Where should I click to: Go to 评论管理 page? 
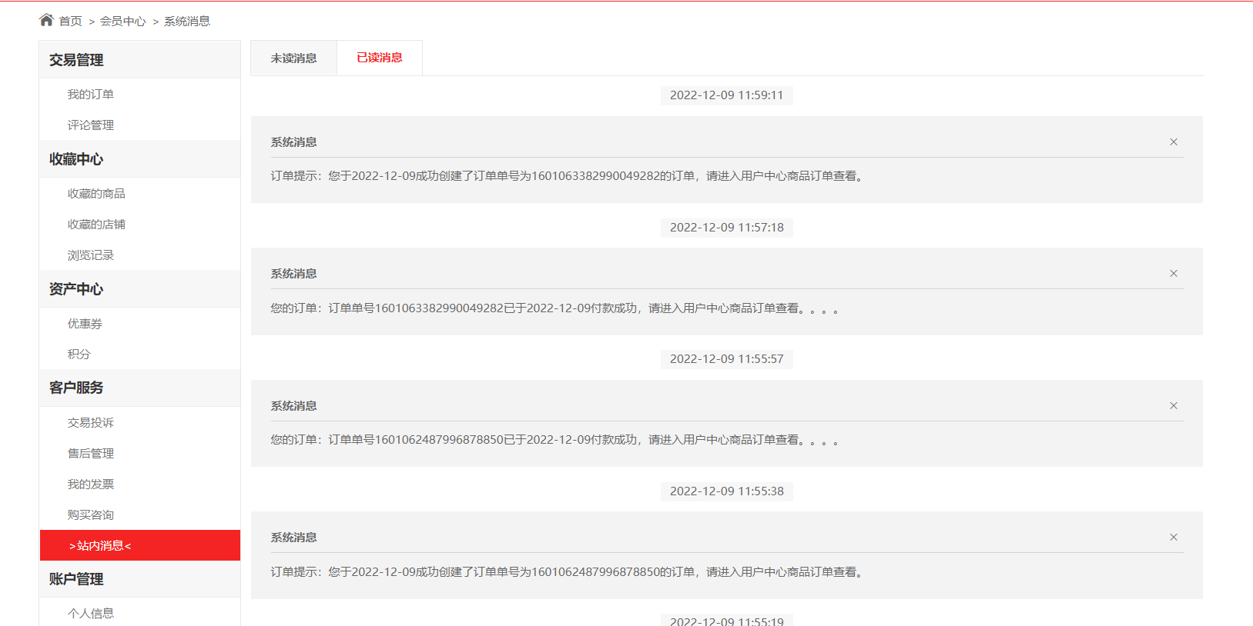pos(90,125)
